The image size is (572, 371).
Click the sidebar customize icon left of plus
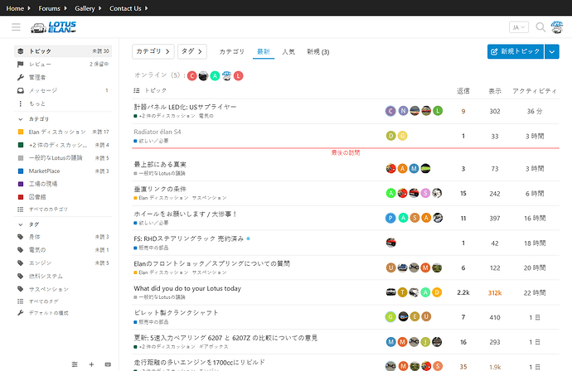pyautogui.click(x=75, y=364)
